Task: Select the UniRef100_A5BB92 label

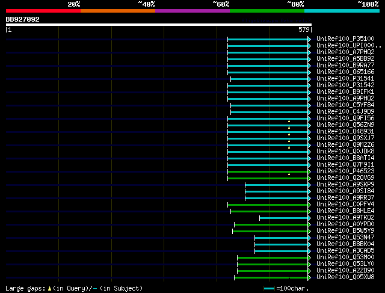Action: 345,59
